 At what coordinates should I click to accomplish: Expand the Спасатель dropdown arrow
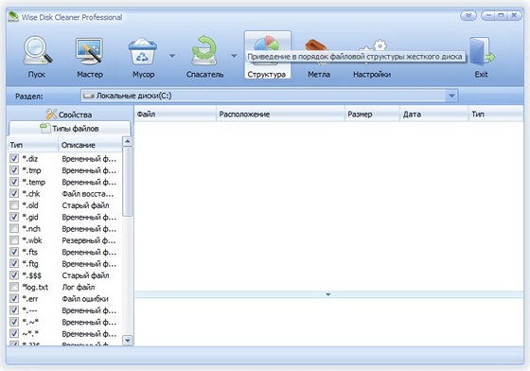coord(234,56)
